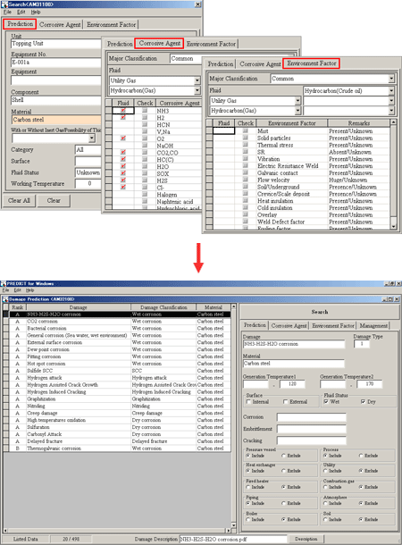Viewport: 402px width, 545px height.
Task: Enable the Internal surface checkbox
Action: (x=248, y=402)
